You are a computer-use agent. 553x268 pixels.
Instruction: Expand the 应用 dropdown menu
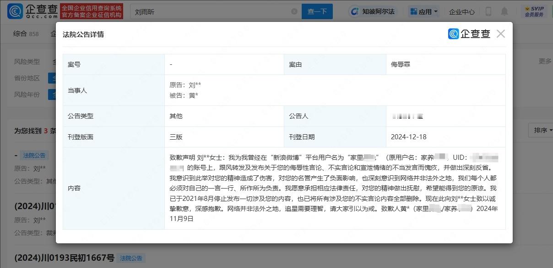424,11
